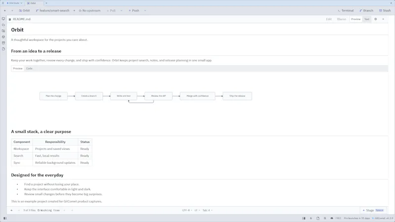
Task: Switch the file view to Blame
Action: point(341,19)
